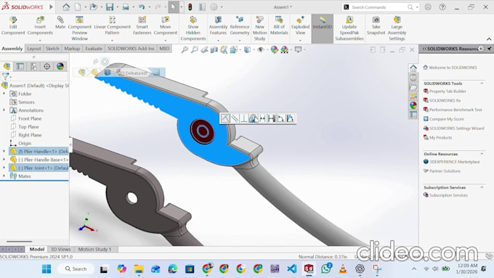Screen dimensions: 494x278
Task: Open the Bill of Materials tool
Action: point(279,26)
